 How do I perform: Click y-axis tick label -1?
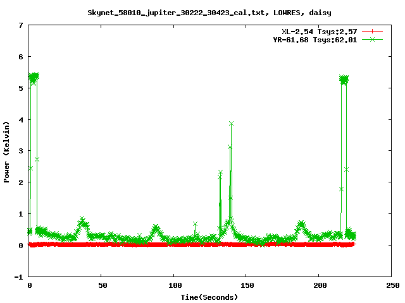(18, 277)
